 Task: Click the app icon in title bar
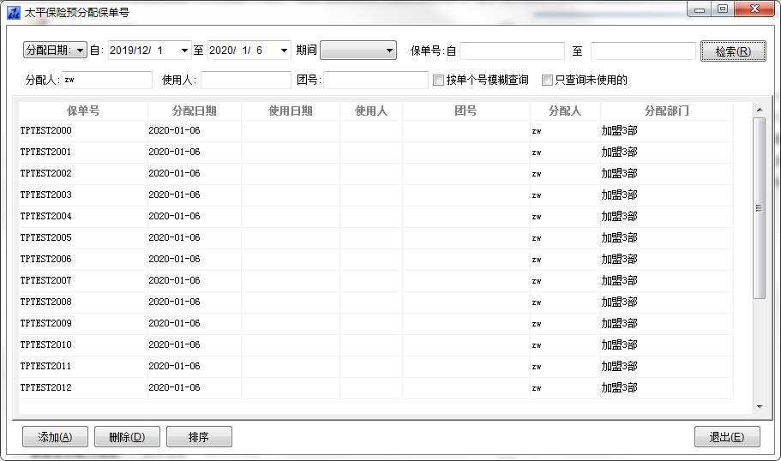click(13, 12)
